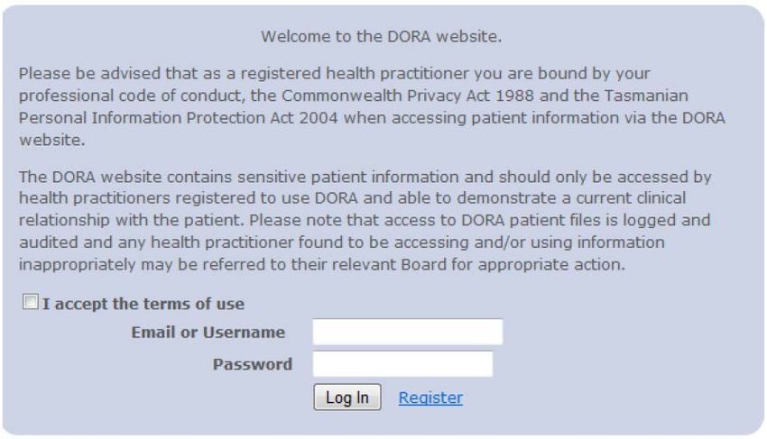Click the "I accept the terms of use" label

pos(143,304)
